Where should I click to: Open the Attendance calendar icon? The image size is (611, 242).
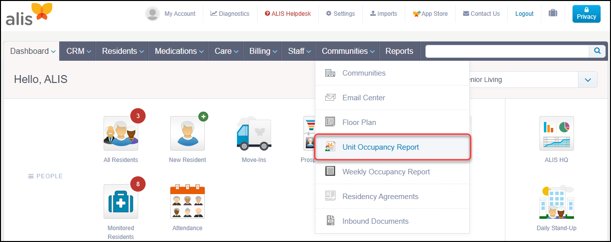point(188,202)
